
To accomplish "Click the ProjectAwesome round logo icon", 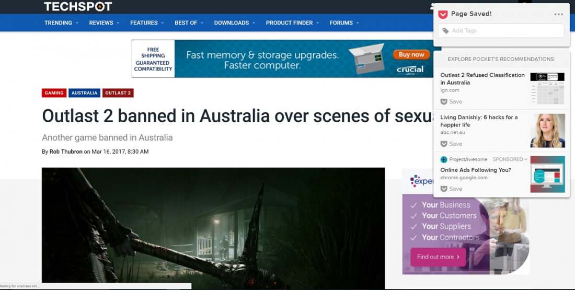I will pos(444,159).
